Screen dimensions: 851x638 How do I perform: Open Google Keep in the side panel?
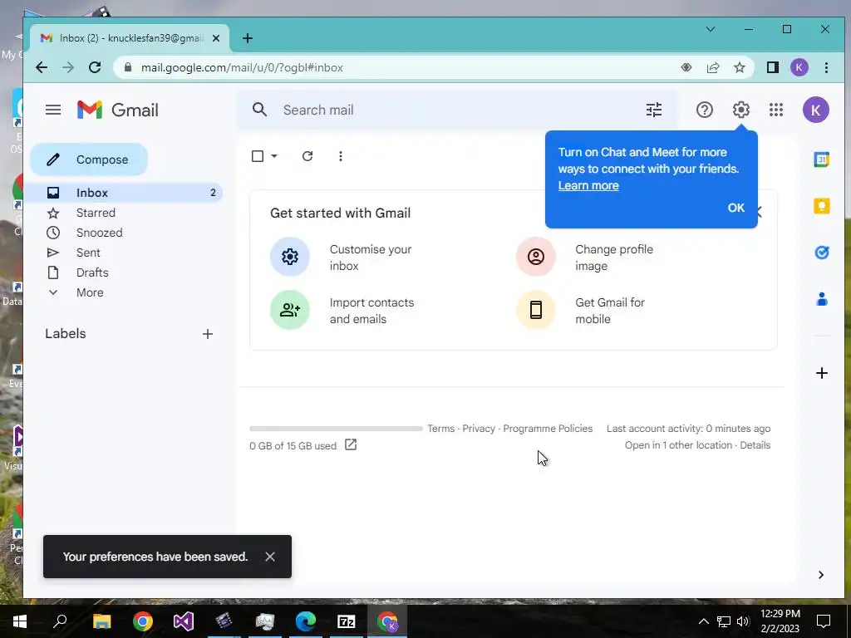pos(822,206)
